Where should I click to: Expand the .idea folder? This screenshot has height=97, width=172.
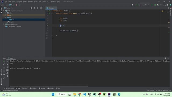coord(6,13)
